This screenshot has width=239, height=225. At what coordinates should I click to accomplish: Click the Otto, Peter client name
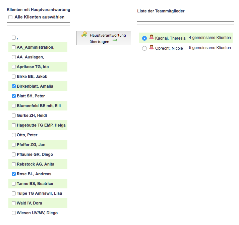click(x=27, y=135)
